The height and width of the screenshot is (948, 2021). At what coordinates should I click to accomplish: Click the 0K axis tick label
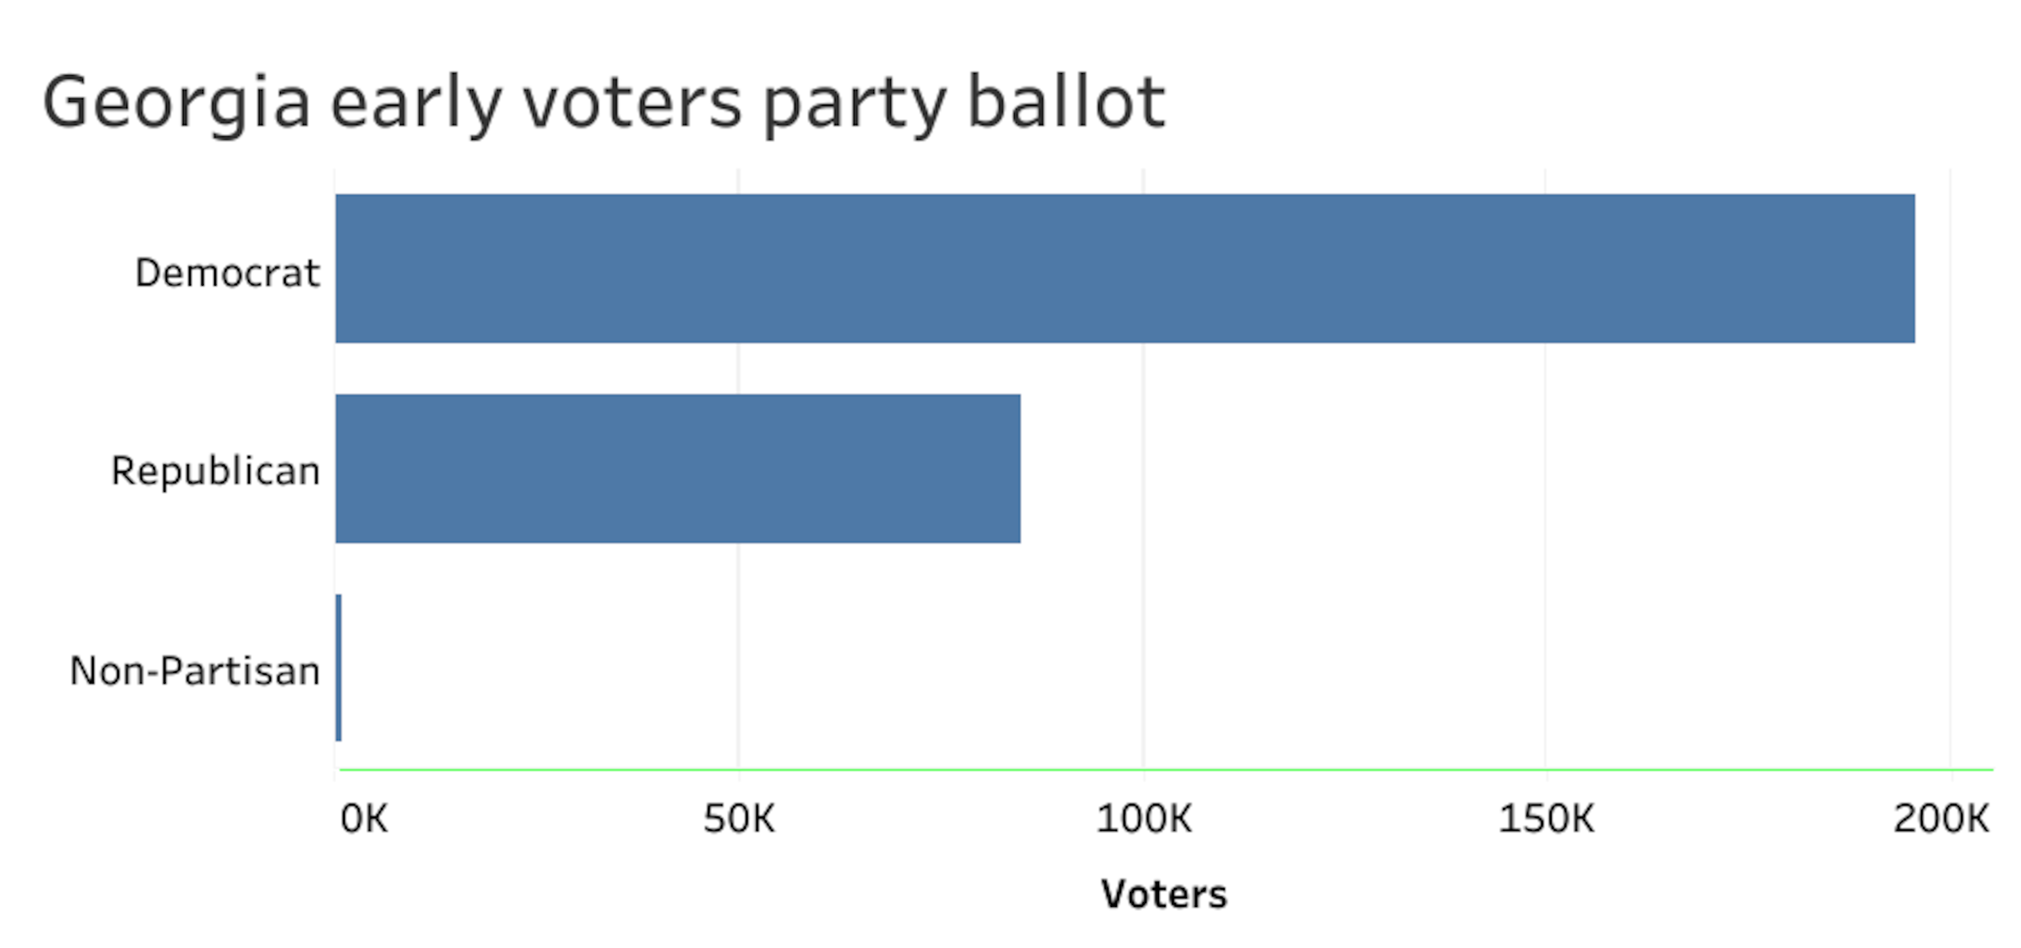[x=364, y=820]
